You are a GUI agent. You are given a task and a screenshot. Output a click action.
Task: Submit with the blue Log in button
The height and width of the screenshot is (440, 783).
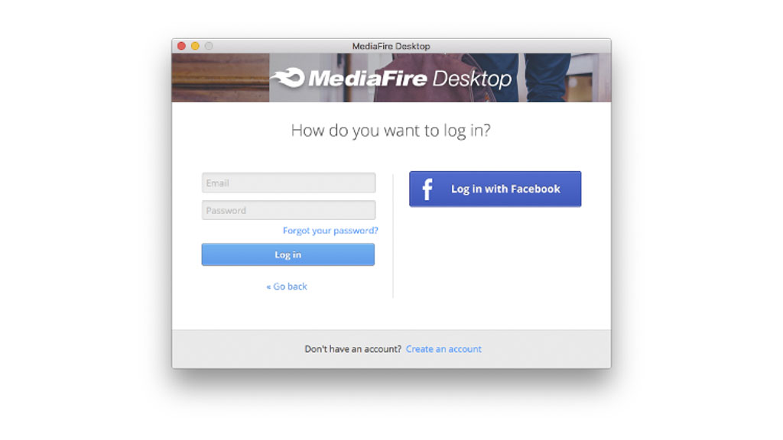(288, 254)
